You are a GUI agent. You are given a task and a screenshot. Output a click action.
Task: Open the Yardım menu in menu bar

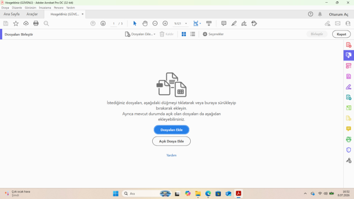tap(70, 8)
